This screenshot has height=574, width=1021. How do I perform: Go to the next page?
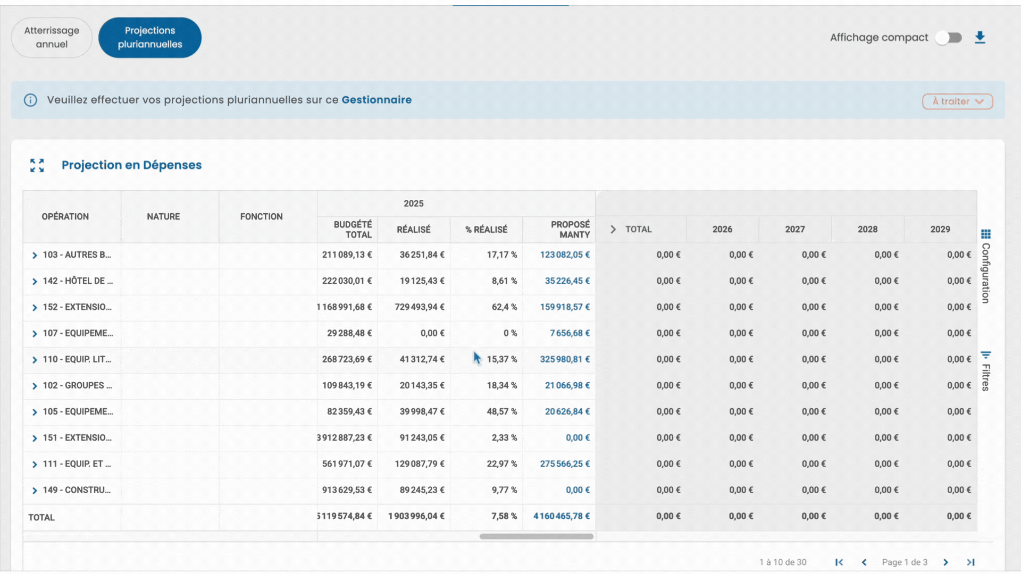(945, 562)
